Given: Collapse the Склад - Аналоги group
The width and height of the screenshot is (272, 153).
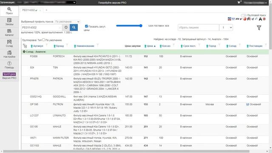Looking at the screenshot, I should tap(24, 52).
